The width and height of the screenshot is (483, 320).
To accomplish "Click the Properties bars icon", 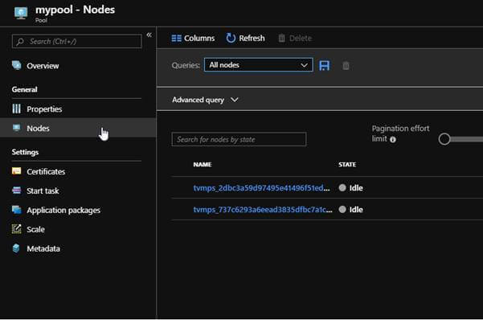I will pyautogui.click(x=17, y=109).
